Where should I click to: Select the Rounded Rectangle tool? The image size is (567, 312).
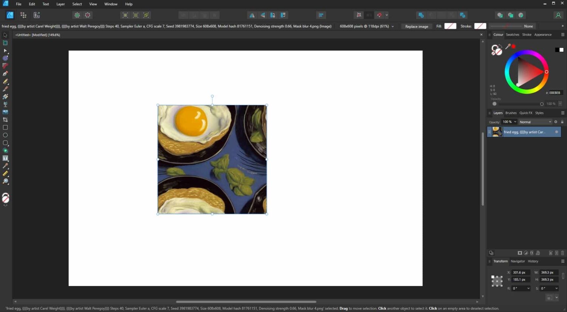pos(5,143)
